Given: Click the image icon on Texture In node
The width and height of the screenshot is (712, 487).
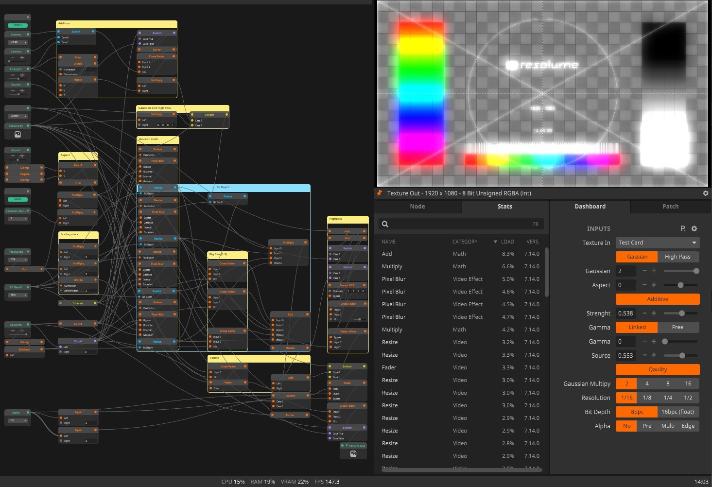Looking at the screenshot, I should [x=17, y=134].
